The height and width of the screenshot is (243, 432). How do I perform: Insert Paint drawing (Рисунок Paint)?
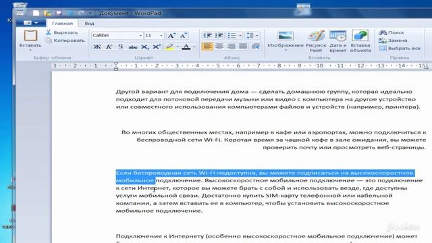(316, 41)
